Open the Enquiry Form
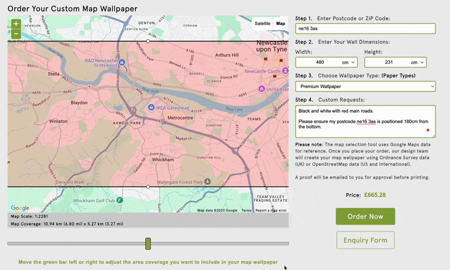Viewport: 450px width, 270px height. click(x=365, y=240)
